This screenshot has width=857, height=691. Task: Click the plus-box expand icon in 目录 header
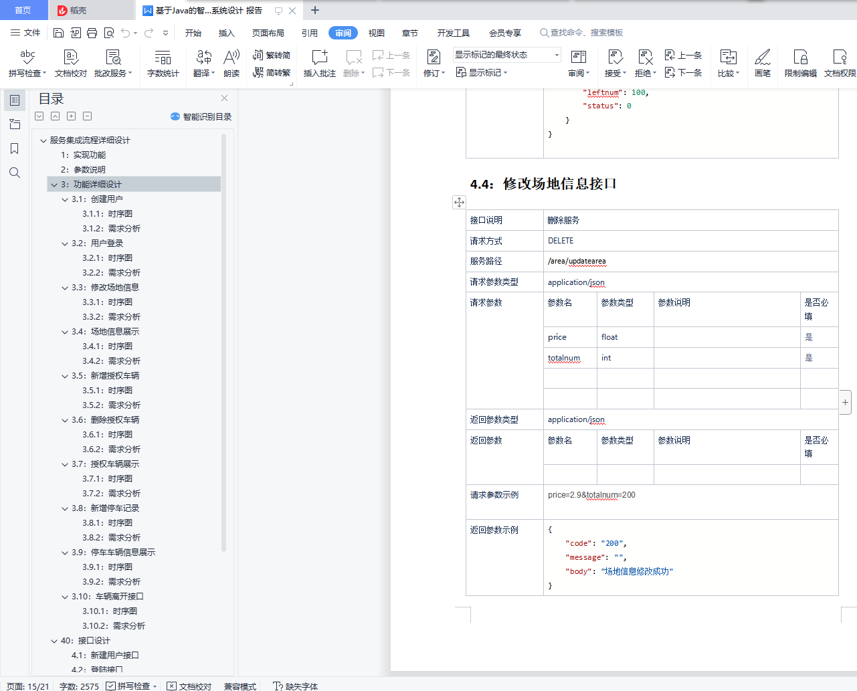(72, 116)
